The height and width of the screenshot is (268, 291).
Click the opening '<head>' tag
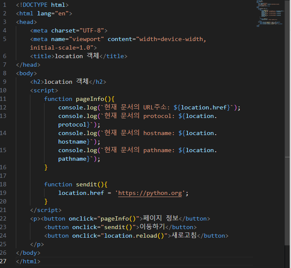[27, 22]
